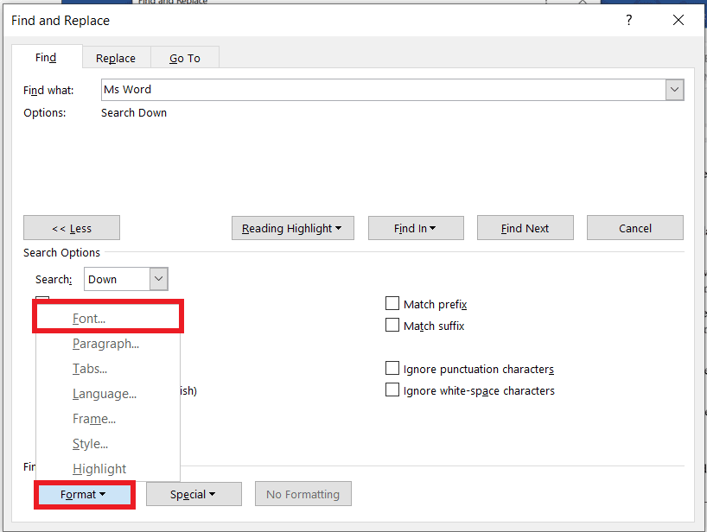Enable the Match suffix checkbox
Viewport: 707px width, 532px height.
[x=392, y=326]
